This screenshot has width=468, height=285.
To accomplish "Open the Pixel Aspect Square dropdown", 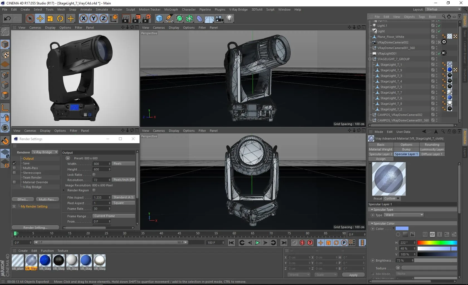I will coord(123,203).
